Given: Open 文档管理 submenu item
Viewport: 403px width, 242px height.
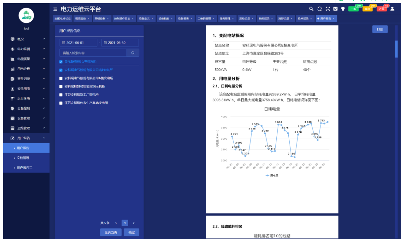Looking at the screenshot, I should [x=23, y=158].
